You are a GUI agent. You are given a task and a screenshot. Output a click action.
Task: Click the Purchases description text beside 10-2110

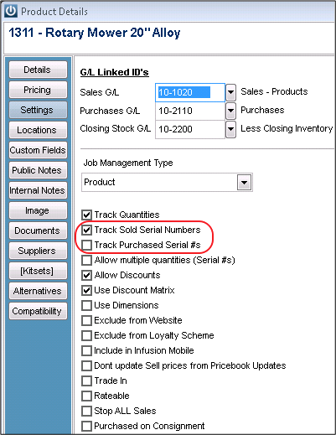(262, 110)
